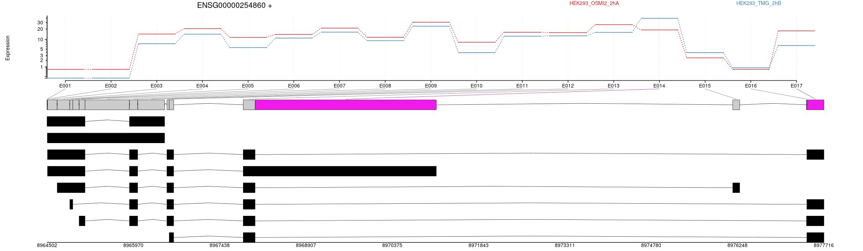Select exon bin label E009
863x251 pixels.
431,86
